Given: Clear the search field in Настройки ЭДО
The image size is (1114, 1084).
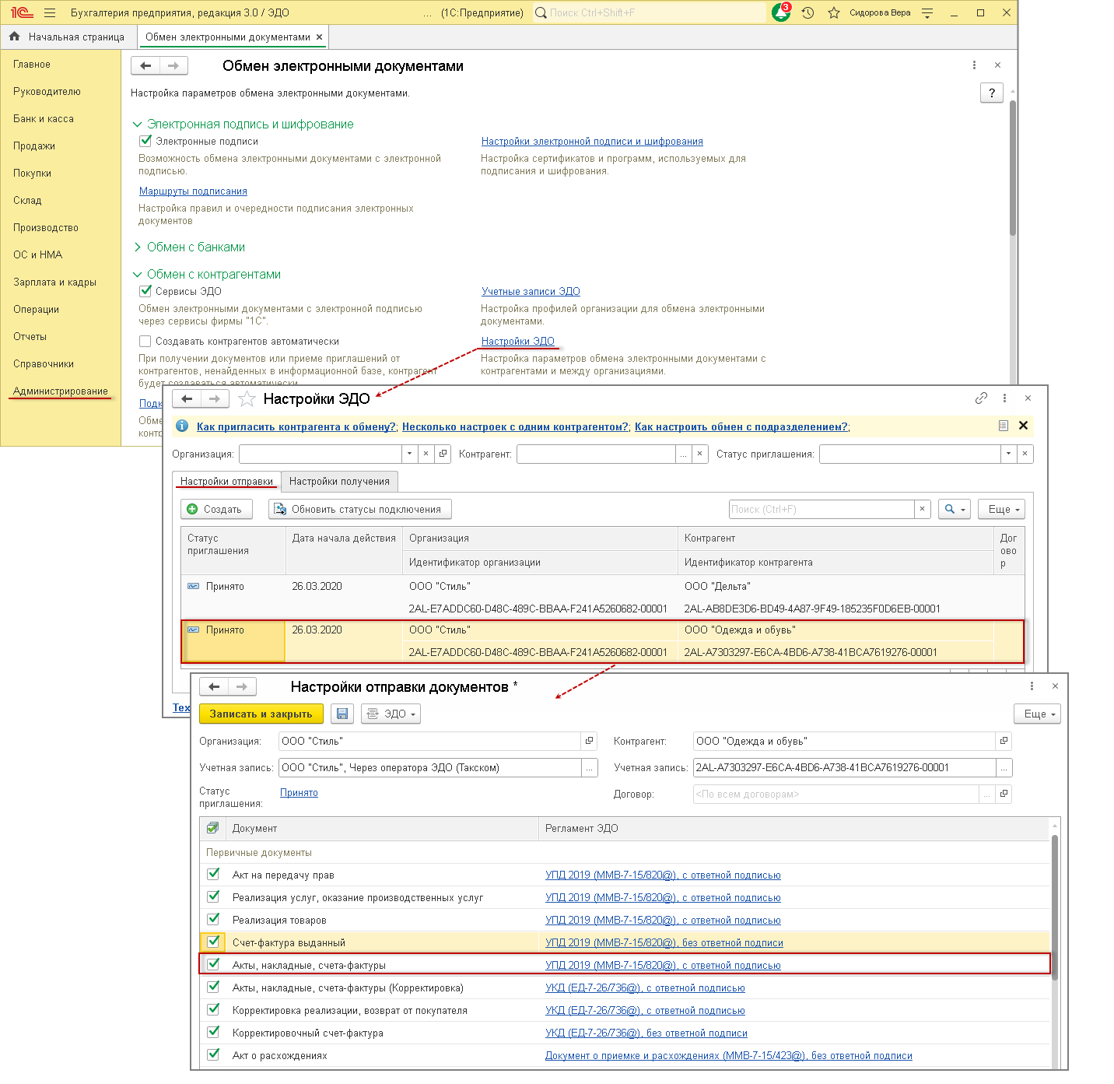Looking at the screenshot, I should tap(922, 509).
